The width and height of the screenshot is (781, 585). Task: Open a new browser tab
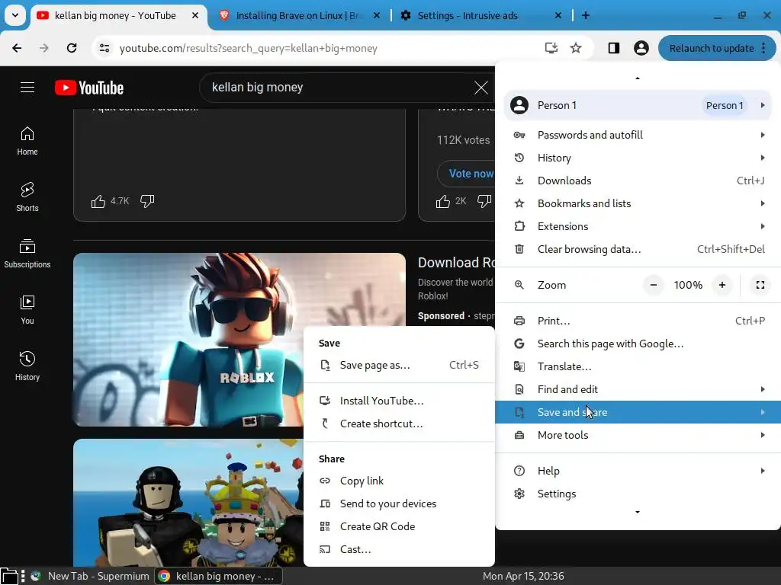[586, 15]
